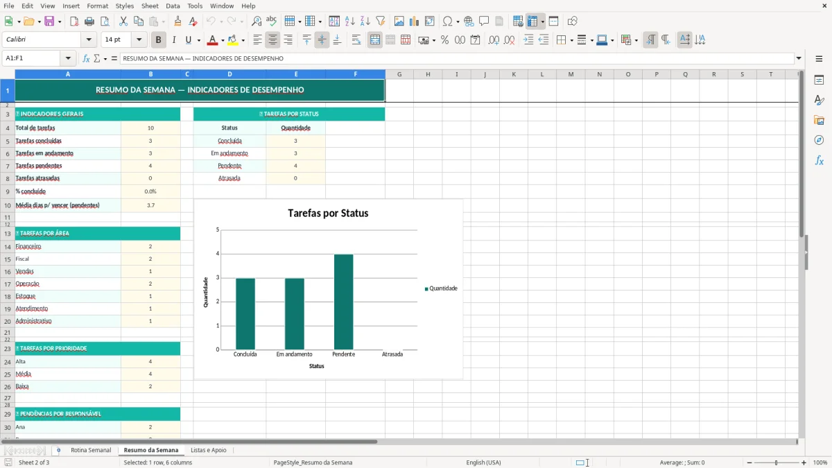
Task: Toggle Center Horizontally alignment
Action: click(x=272, y=40)
